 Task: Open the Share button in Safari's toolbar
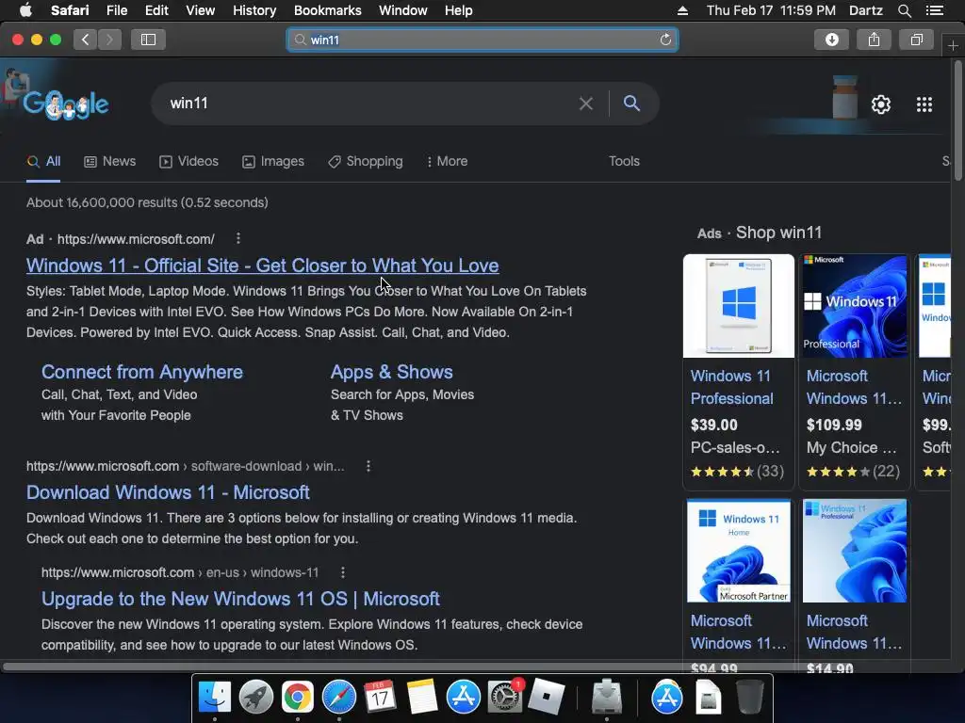pos(874,40)
